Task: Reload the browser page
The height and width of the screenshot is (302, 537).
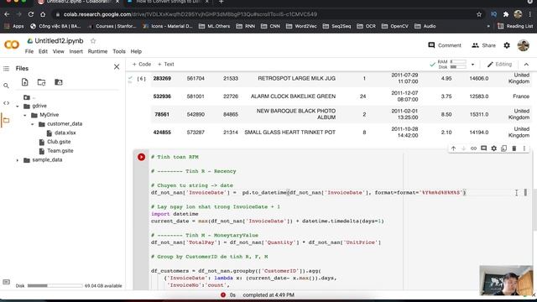Action: [x=31, y=14]
